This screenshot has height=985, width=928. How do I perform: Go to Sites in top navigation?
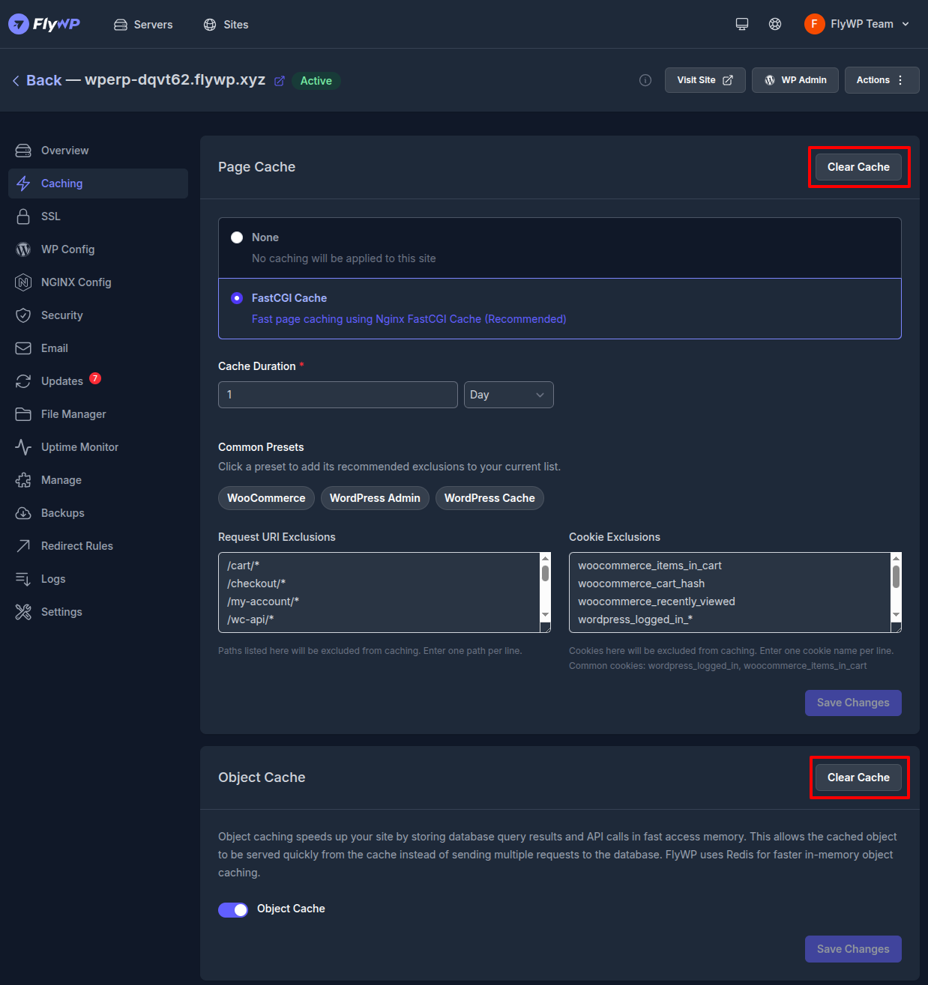(x=226, y=25)
